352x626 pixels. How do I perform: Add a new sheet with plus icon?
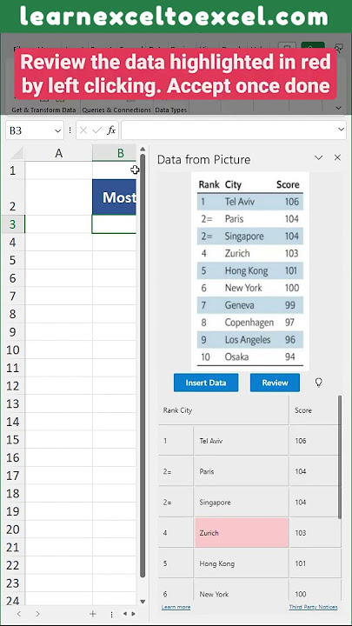[x=93, y=614]
